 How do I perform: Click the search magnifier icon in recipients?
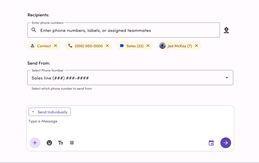34,30
